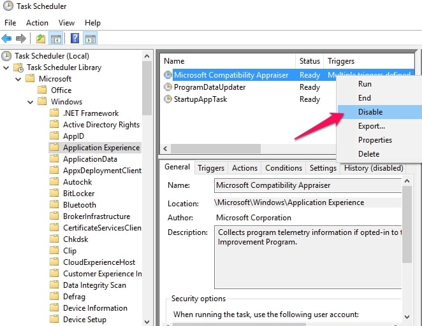This screenshot has height=326, width=422.
Task: Select the BrokerInfrastructure tree folder
Action: point(90,216)
